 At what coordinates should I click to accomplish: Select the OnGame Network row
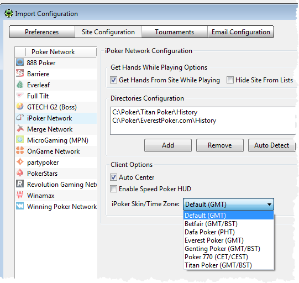click(56, 151)
